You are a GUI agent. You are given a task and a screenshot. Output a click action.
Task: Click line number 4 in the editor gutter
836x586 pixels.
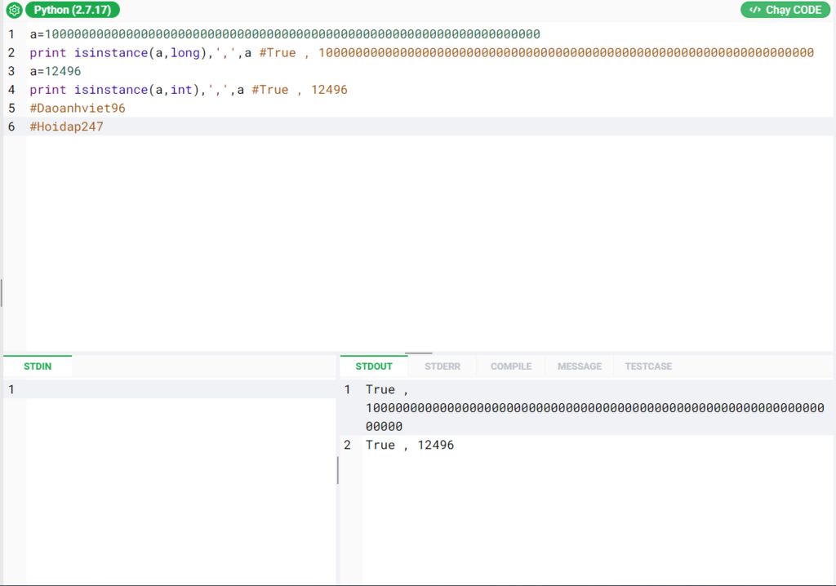pos(11,90)
